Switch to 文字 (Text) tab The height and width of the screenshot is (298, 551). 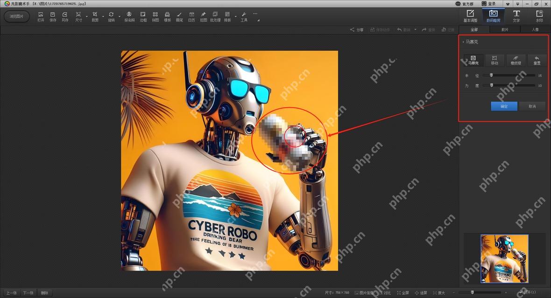[x=516, y=16]
